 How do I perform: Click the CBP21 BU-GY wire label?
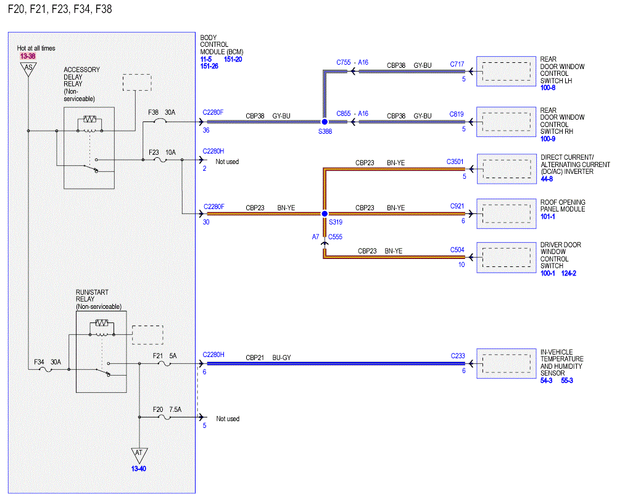268,358
